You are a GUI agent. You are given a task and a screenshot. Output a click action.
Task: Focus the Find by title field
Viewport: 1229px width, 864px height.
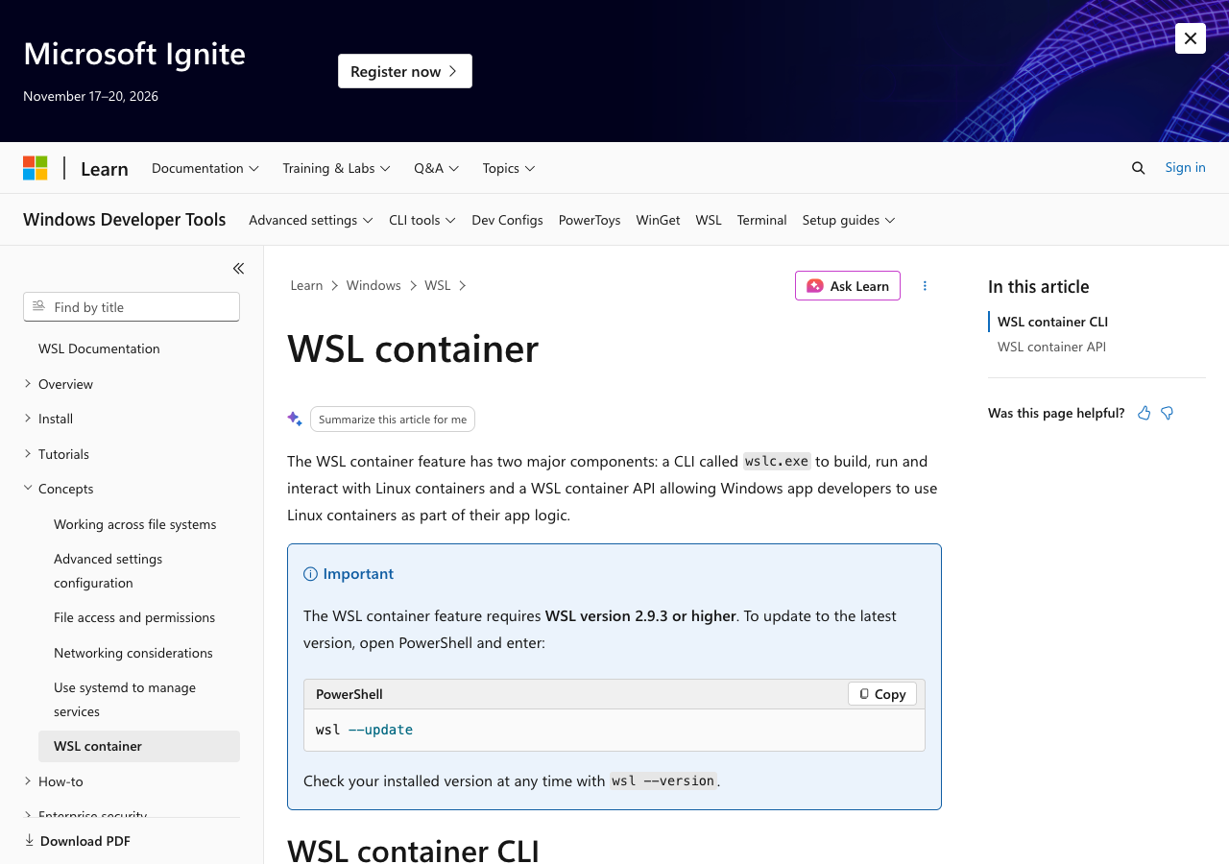(x=132, y=307)
